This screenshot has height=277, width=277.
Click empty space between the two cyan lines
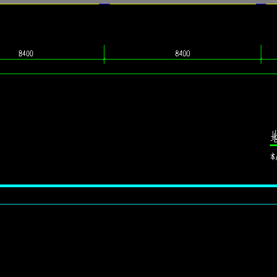138,195
